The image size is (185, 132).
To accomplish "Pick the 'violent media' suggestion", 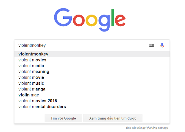I will 92,66.
